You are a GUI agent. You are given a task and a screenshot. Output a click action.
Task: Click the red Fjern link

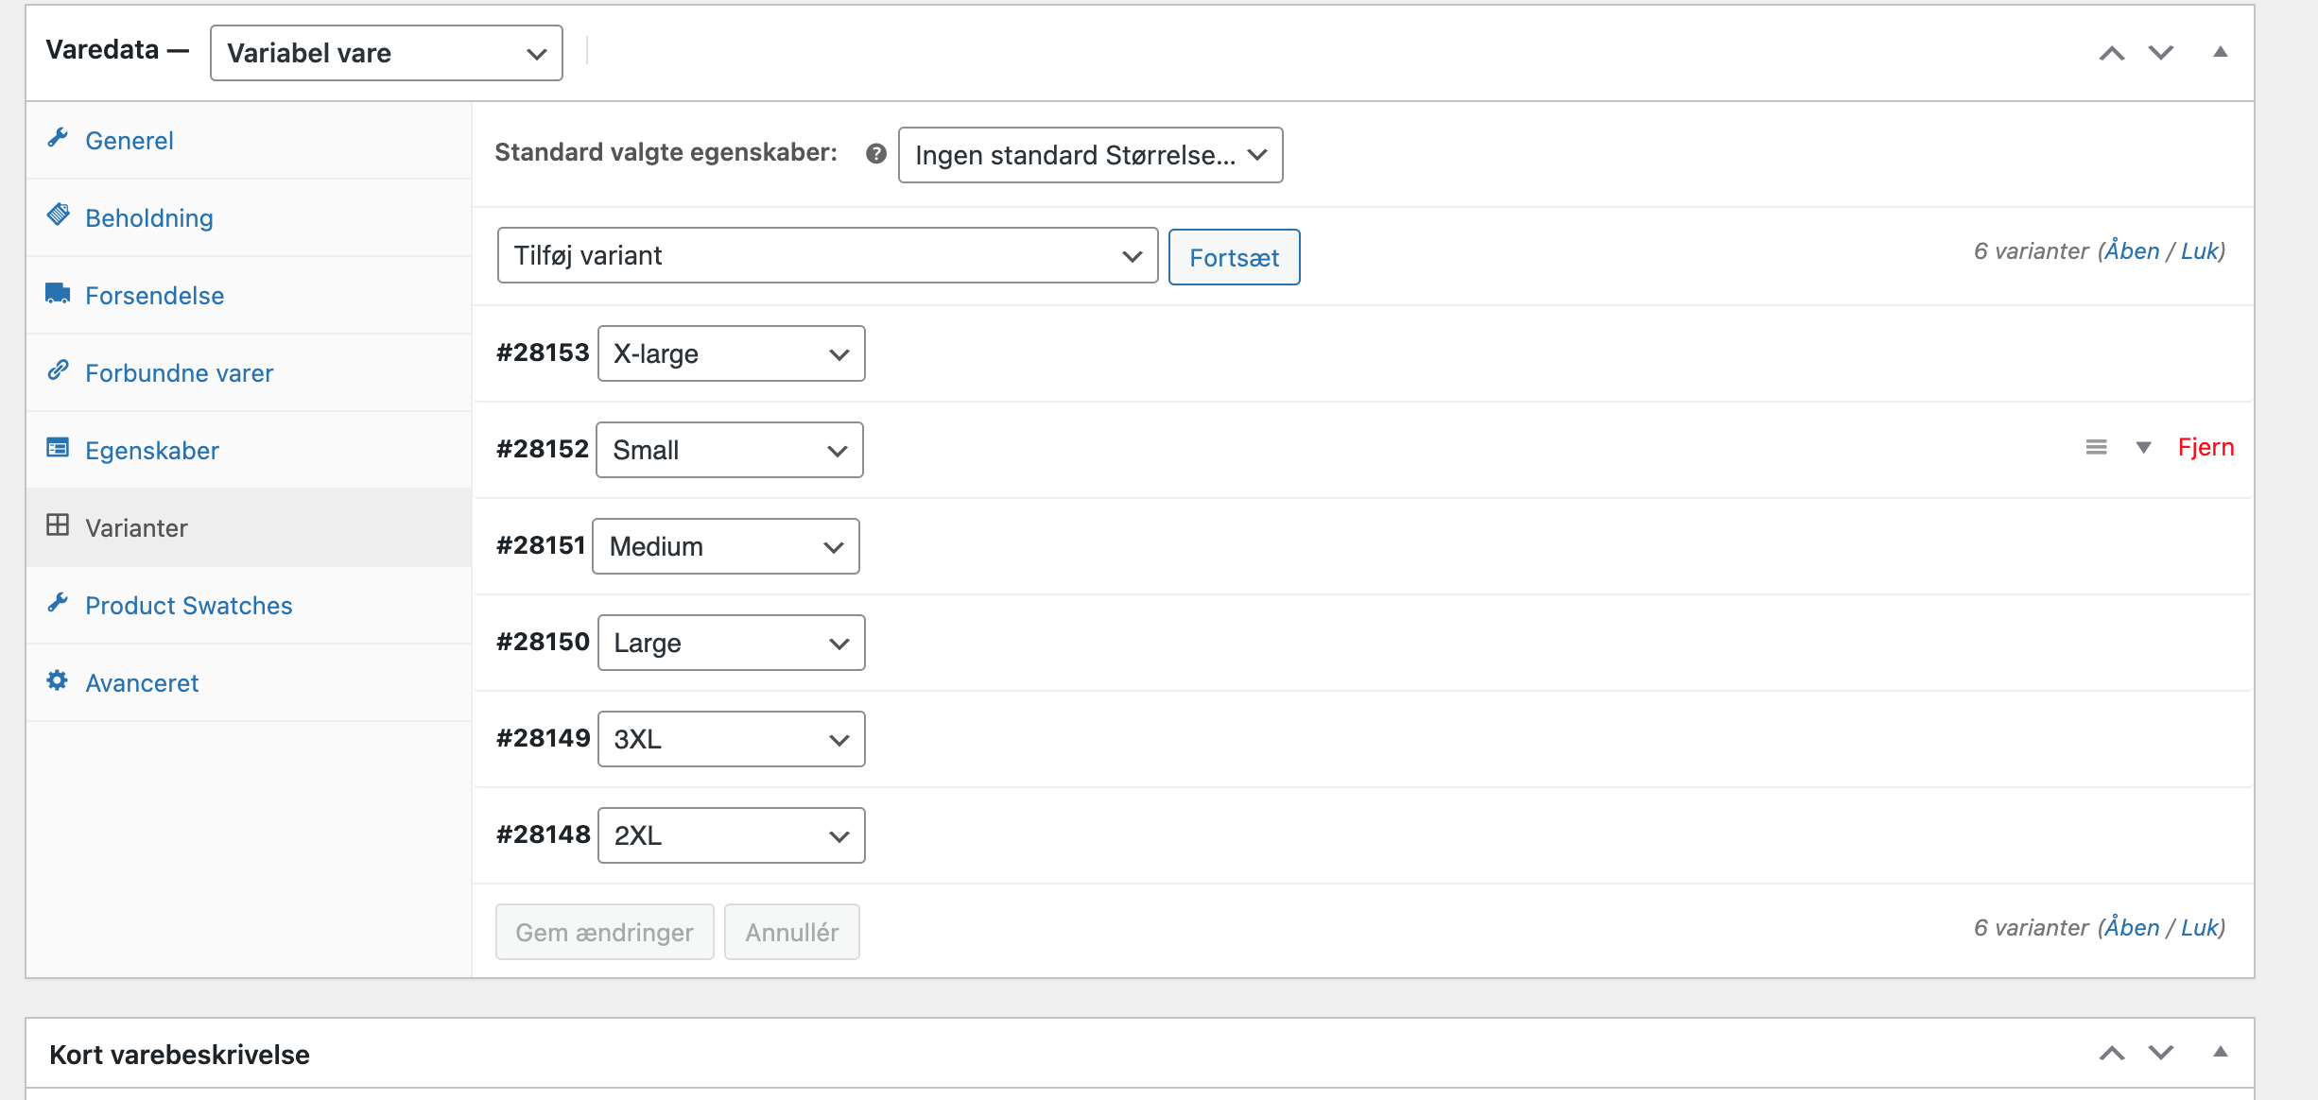[2205, 447]
